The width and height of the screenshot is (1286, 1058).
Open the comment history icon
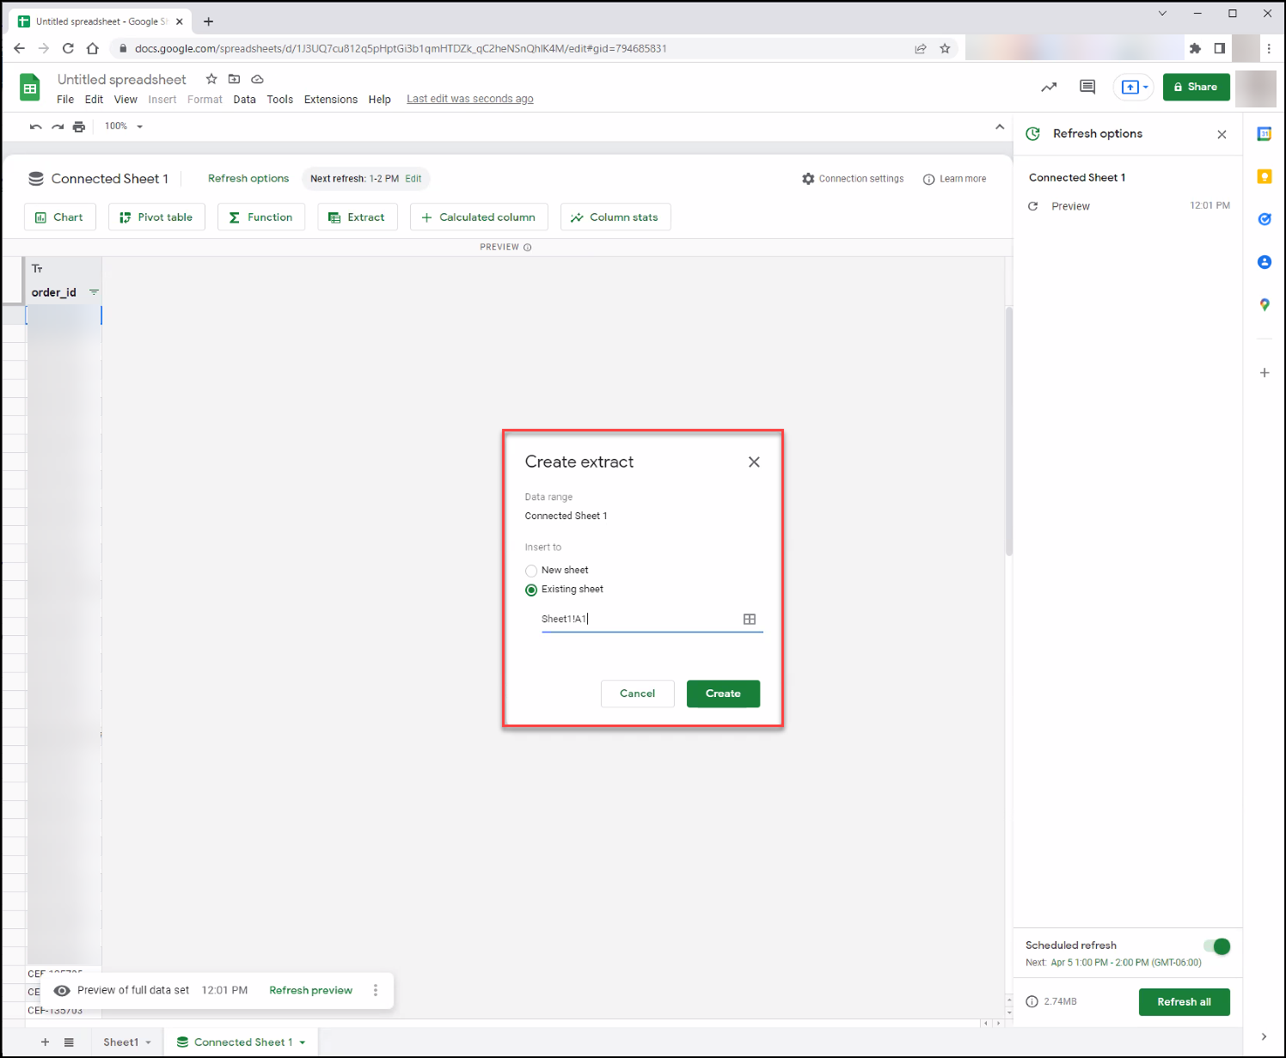coord(1087,87)
